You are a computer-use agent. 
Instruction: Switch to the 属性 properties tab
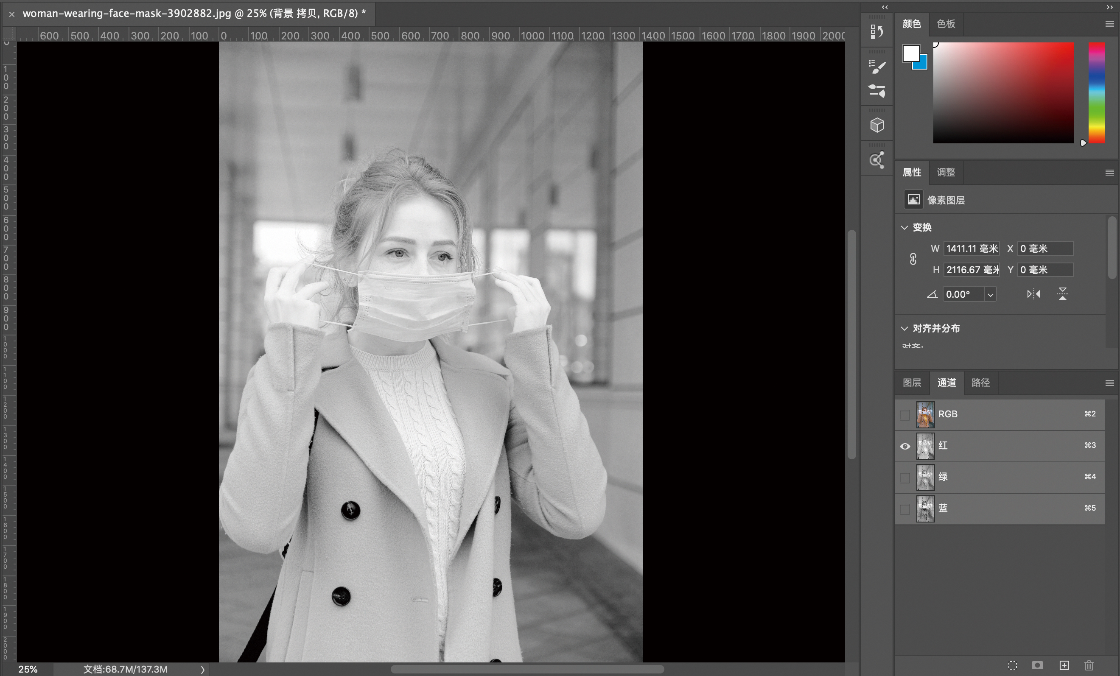[x=911, y=172]
